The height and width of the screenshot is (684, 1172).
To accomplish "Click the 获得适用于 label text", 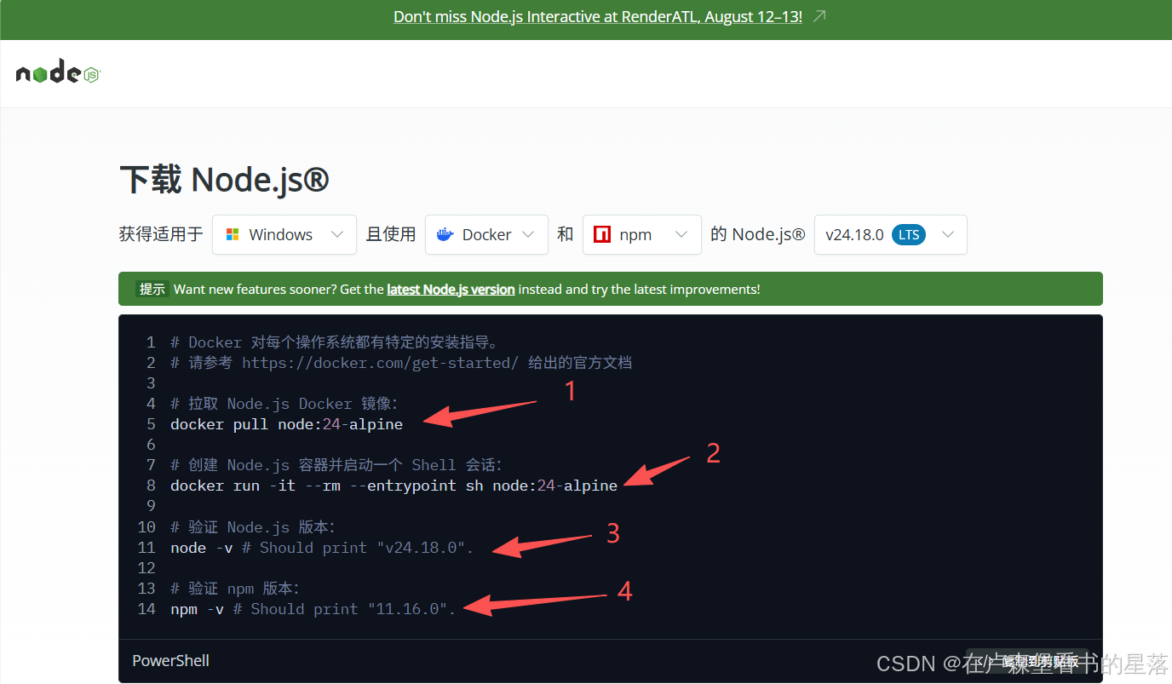I will click(x=161, y=234).
